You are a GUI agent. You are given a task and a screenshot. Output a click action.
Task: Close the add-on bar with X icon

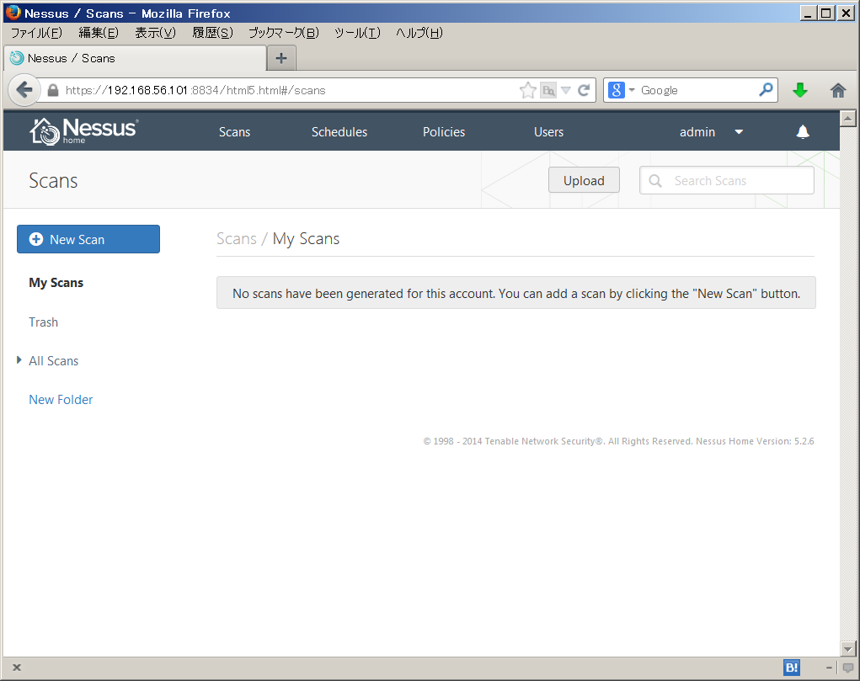click(17, 668)
